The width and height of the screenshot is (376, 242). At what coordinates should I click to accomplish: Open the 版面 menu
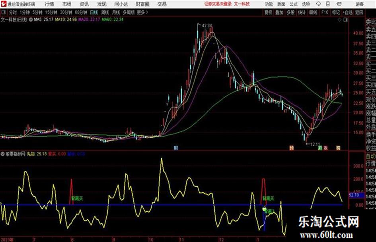point(281,4)
